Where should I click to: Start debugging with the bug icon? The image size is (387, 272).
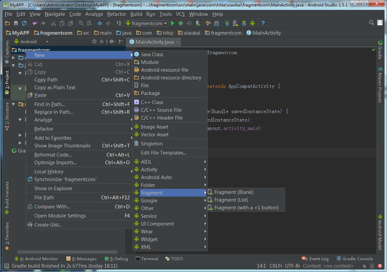(x=181, y=24)
